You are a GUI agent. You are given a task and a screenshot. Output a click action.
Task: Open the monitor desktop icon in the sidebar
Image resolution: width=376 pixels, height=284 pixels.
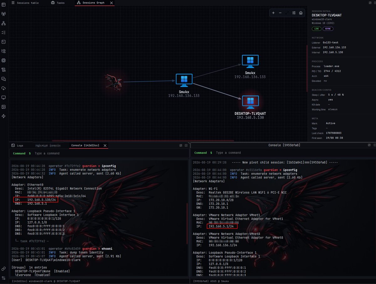pos(4,97)
